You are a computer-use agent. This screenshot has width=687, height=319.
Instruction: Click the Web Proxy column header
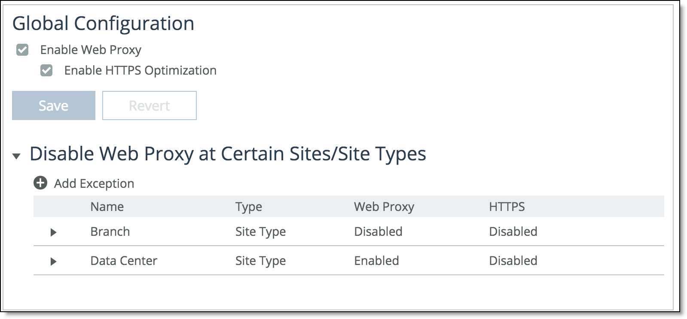click(384, 207)
